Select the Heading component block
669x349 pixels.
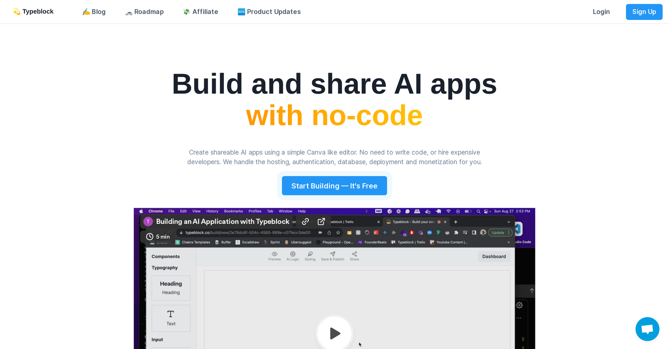coord(171,288)
